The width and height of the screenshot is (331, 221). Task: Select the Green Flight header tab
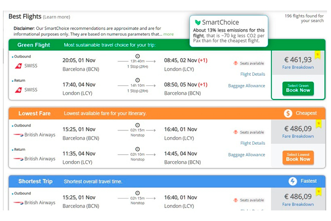34,45
